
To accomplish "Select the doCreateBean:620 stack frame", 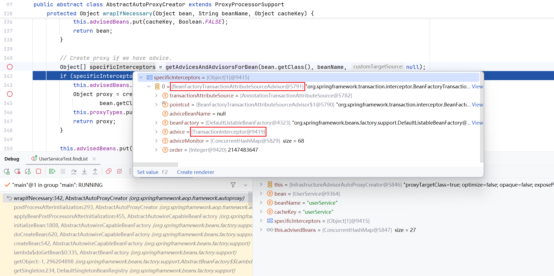I will tap(126, 234).
